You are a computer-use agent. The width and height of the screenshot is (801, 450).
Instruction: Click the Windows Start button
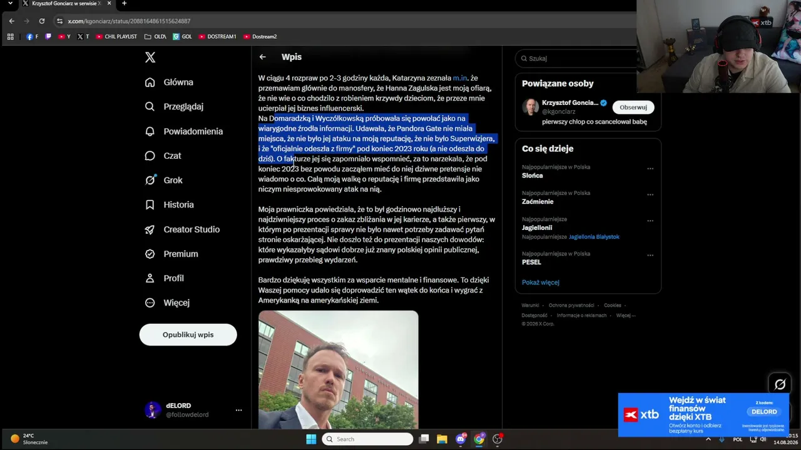coord(311,439)
